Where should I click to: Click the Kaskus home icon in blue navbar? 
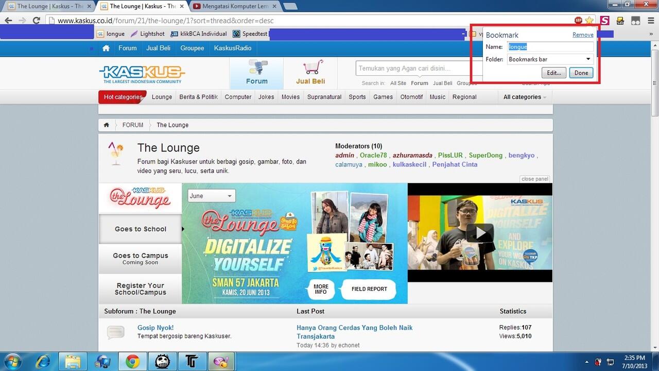click(x=106, y=48)
